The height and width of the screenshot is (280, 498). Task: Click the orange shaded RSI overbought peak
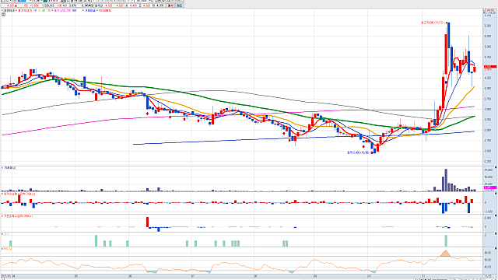pyautogui.click(x=446, y=254)
